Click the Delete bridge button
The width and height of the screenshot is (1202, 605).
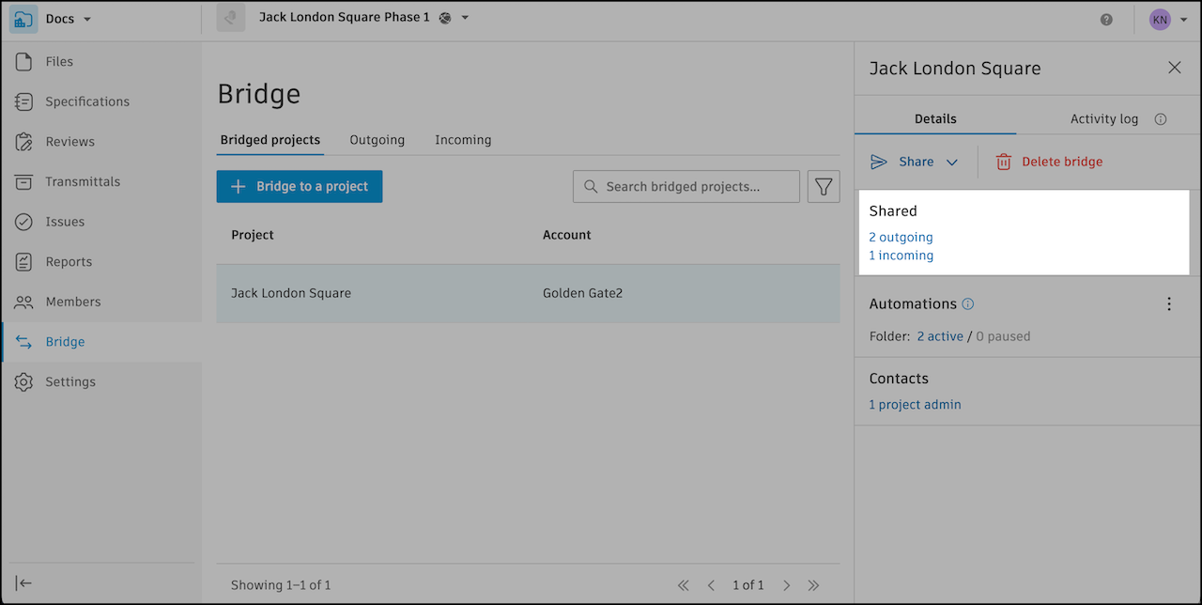coord(1050,162)
